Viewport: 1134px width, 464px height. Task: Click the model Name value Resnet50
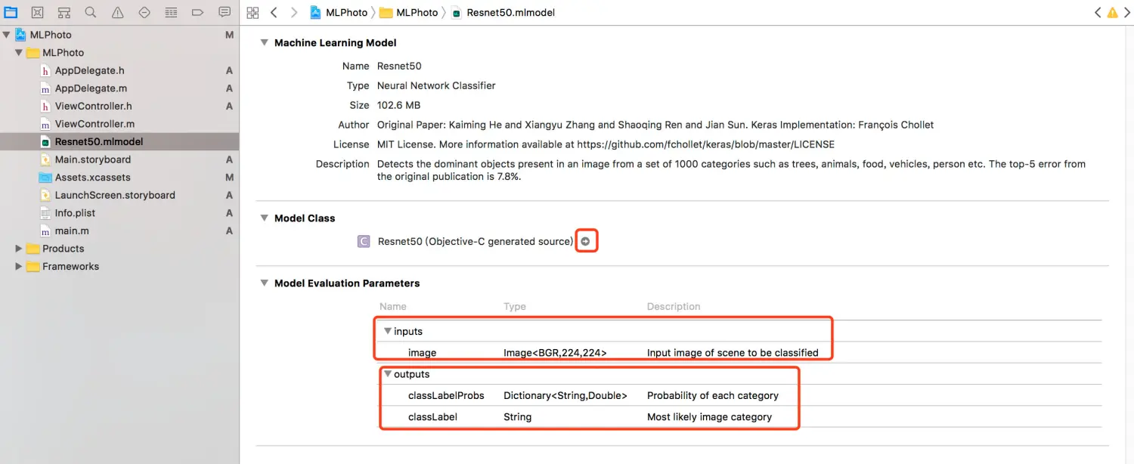pyautogui.click(x=399, y=66)
